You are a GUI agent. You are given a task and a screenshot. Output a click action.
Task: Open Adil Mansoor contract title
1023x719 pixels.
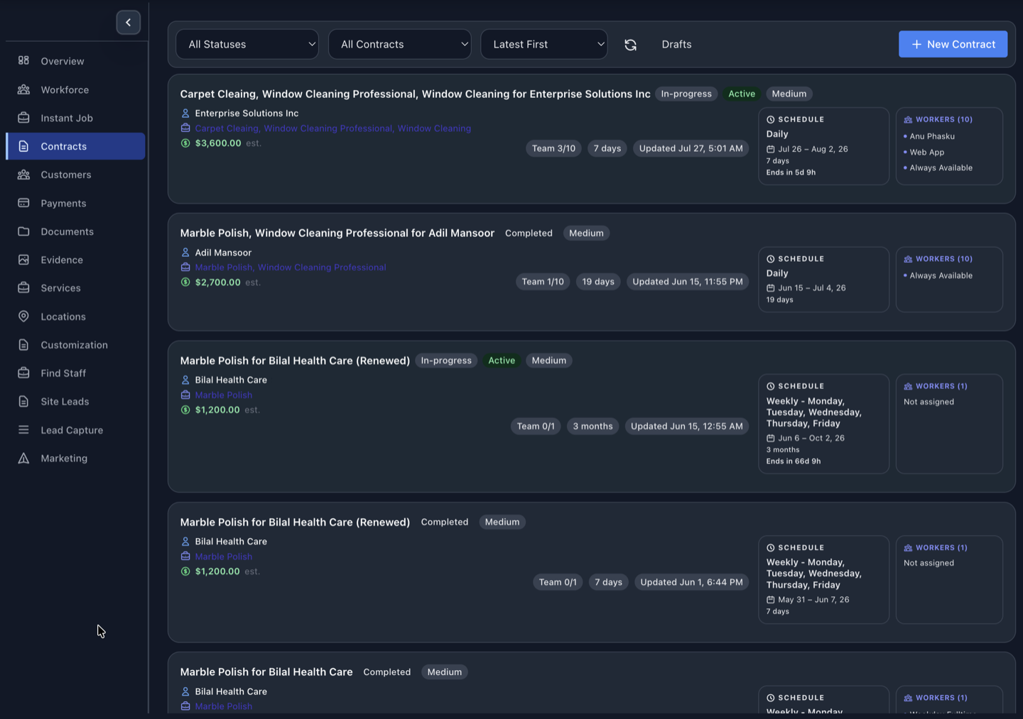pyautogui.click(x=337, y=233)
